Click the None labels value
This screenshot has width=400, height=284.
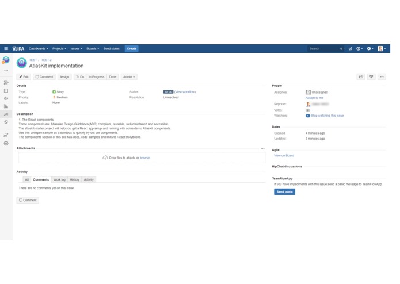pyautogui.click(x=56, y=103)
